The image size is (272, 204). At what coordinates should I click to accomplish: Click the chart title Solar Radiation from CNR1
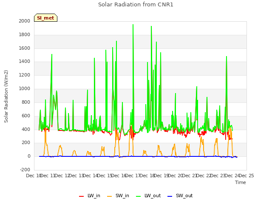[136, 5]
